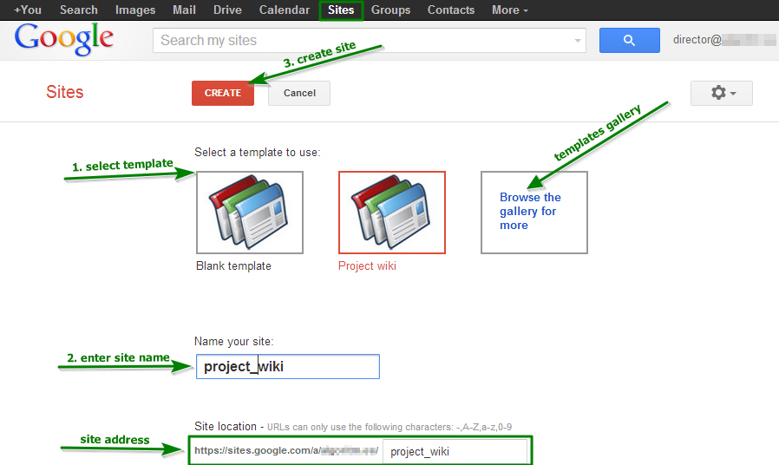Click the 'Project wiki' template label
The height and width of the screenshot is (465, 779).
pos(367,265)
